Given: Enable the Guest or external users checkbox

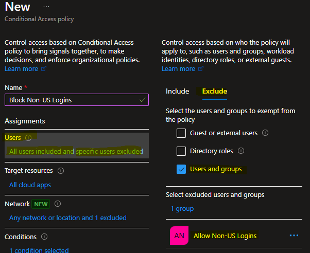Looking at the screenshot, I should 181,133.
